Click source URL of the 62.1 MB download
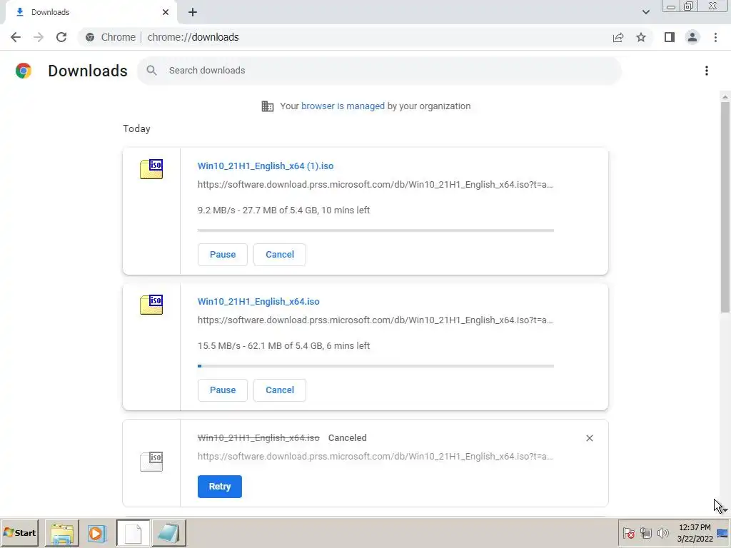731x548 pixels. (375, 320)
